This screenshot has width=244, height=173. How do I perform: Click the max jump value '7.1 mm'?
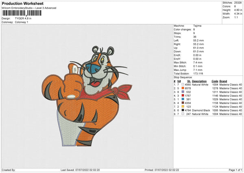[198, 70]
